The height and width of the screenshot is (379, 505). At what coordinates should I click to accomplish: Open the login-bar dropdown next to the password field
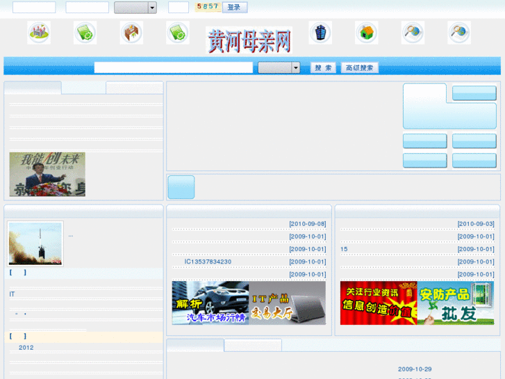[135, 8]
